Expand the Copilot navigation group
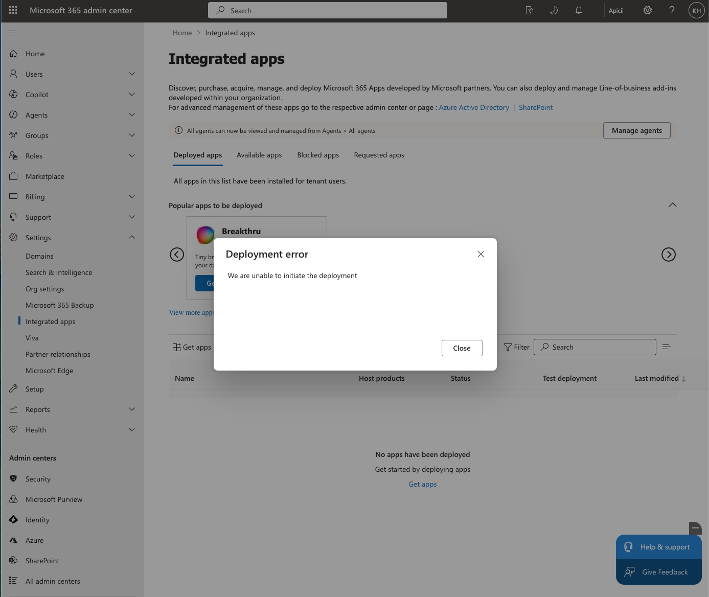The image size is (709, 597). point(73,95)
